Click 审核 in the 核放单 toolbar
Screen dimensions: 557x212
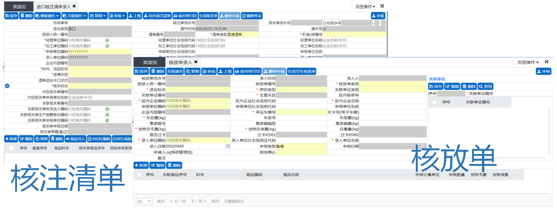(x=209, y=71)
